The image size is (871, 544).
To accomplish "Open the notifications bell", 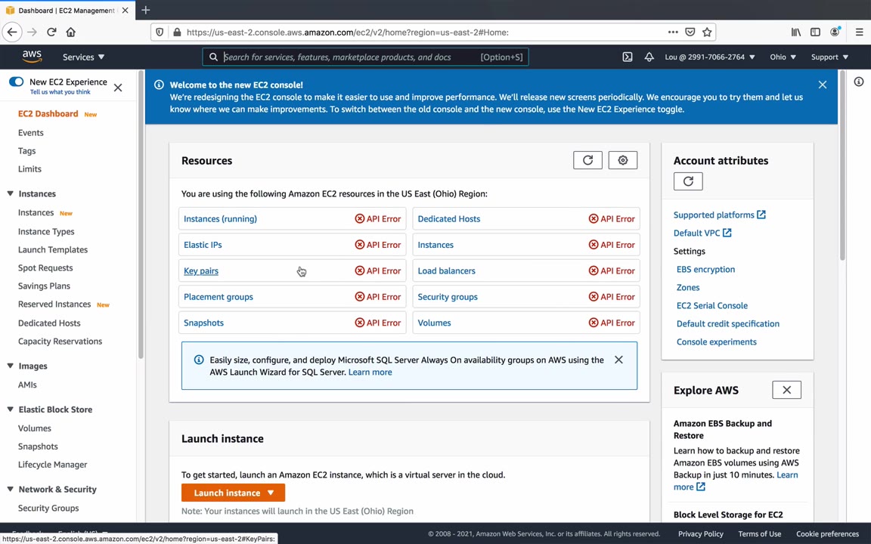I will (649, 57).
